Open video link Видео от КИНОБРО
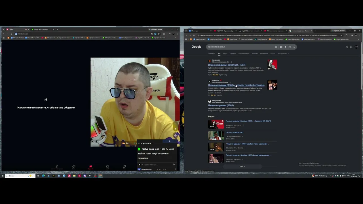The height and width of the screenshot is (204, 363). [x=248, y=121]
